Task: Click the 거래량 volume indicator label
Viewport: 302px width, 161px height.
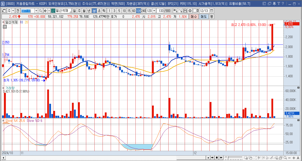Action: (x=10, y=88)
